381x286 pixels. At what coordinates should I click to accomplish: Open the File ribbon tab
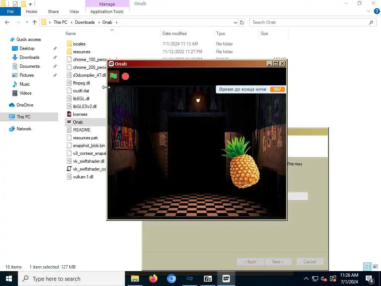(10, 12)
